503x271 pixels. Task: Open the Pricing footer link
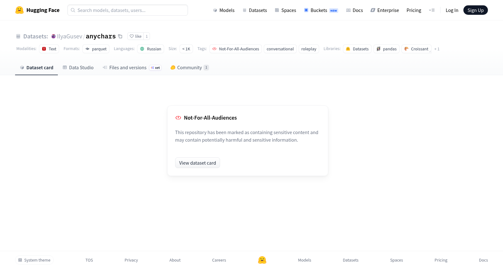click(441, 260)
